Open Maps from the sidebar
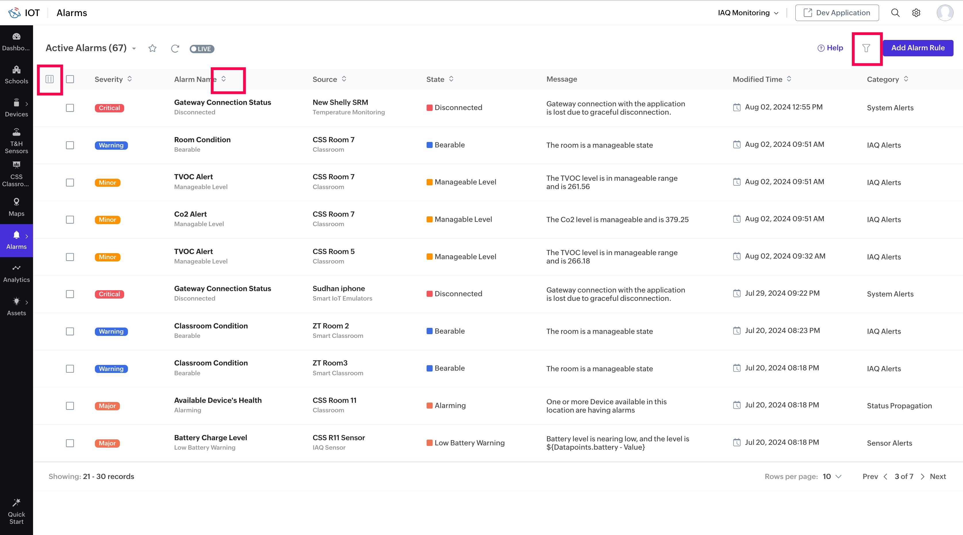The height and width of the screenshot is (535, 963). coord(16,207)
